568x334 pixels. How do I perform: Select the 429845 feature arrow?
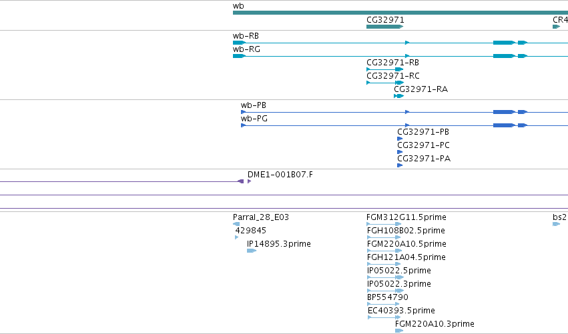[237, 237]
